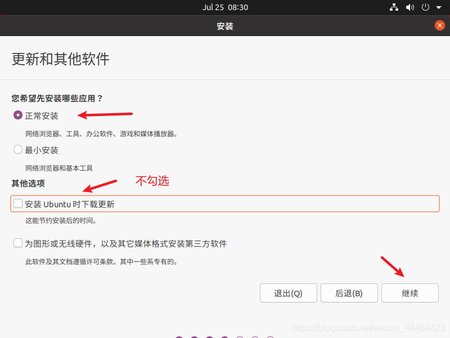Expand the system menu dropdown arrow
The width and height of the screenshot is (450, 338).
(439, 7)
